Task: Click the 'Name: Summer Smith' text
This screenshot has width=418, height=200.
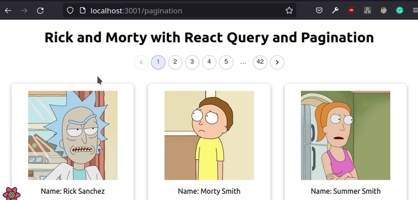Action: click(346, 191)
